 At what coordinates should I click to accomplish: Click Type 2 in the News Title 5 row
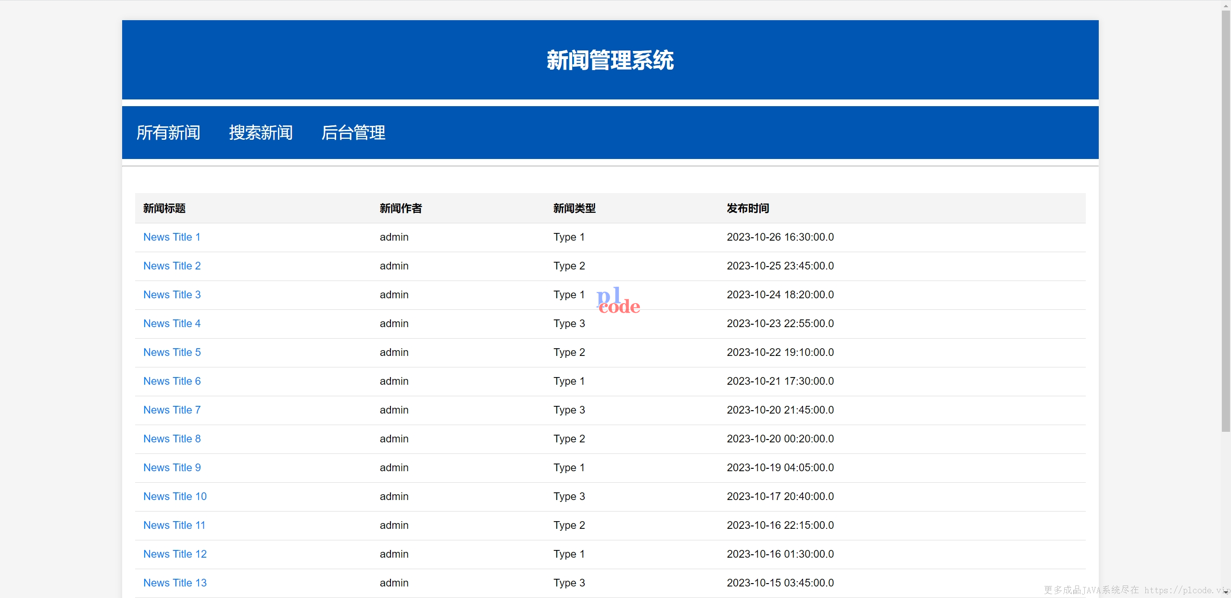tap(569, 353)
